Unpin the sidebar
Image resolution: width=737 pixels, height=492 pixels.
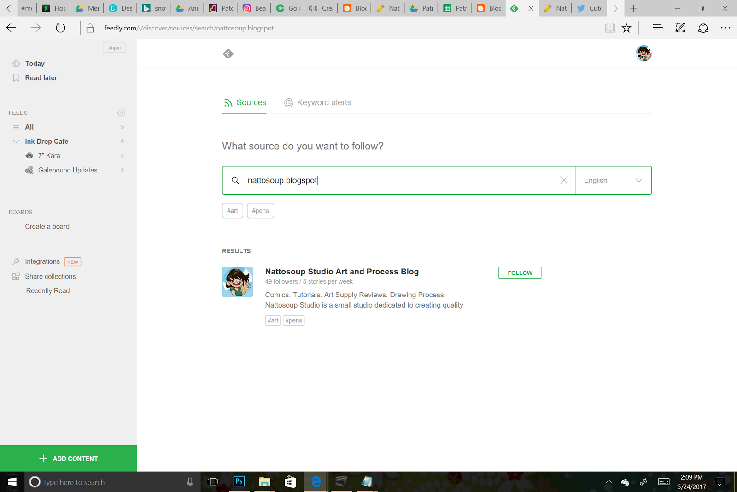pos(114,48)
